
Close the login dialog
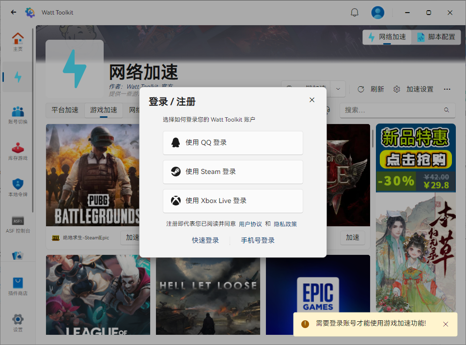[x=312, y=100]
